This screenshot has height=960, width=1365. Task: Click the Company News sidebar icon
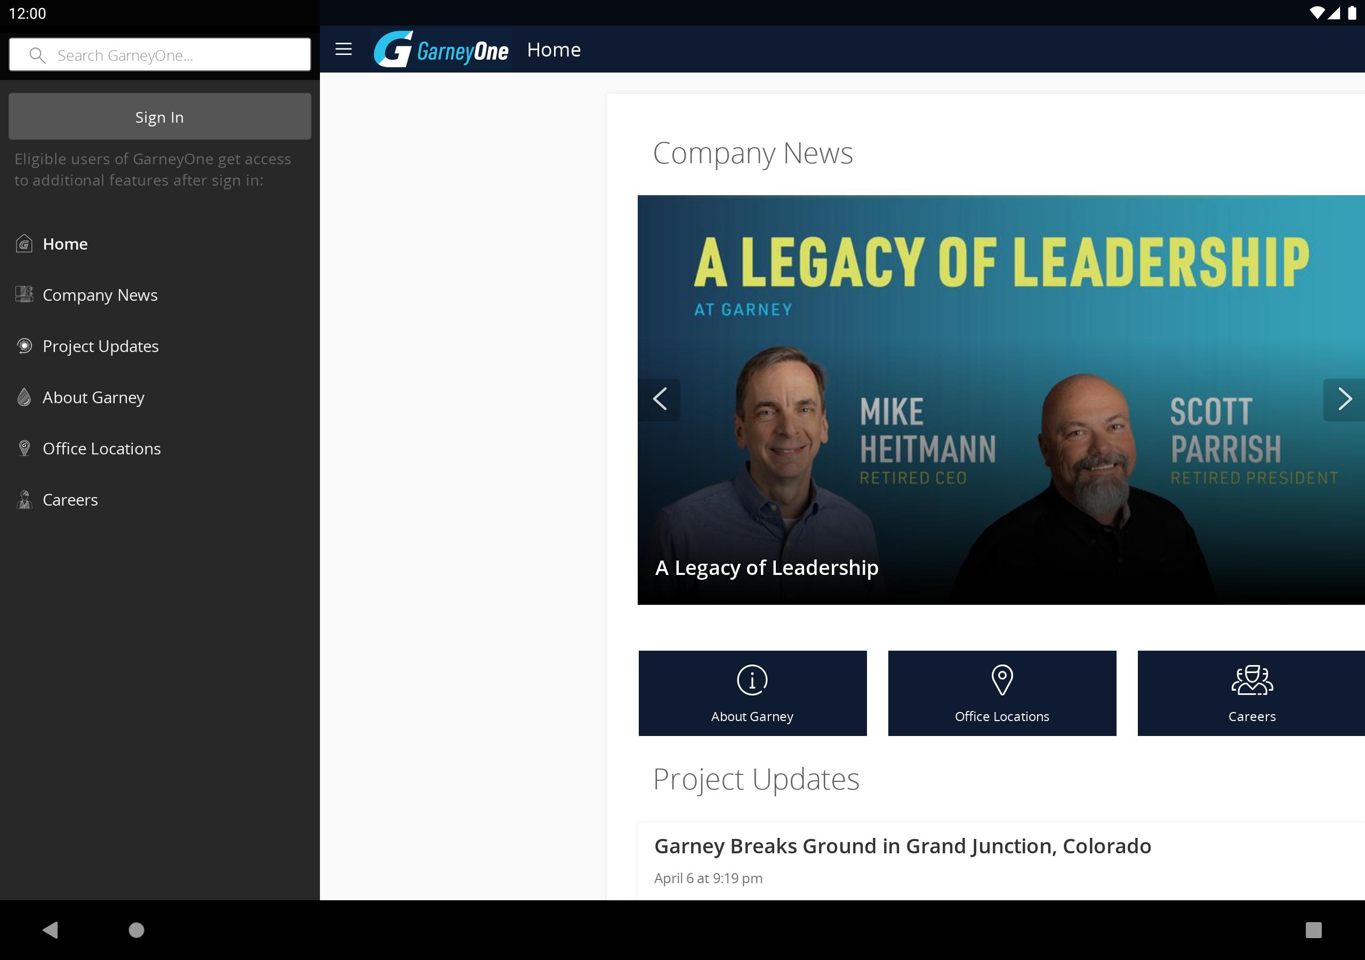(24, 294)
